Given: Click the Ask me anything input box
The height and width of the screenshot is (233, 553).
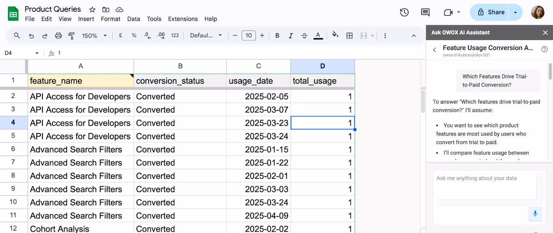Looking at the screenshot, I should (x=486, y=187).
